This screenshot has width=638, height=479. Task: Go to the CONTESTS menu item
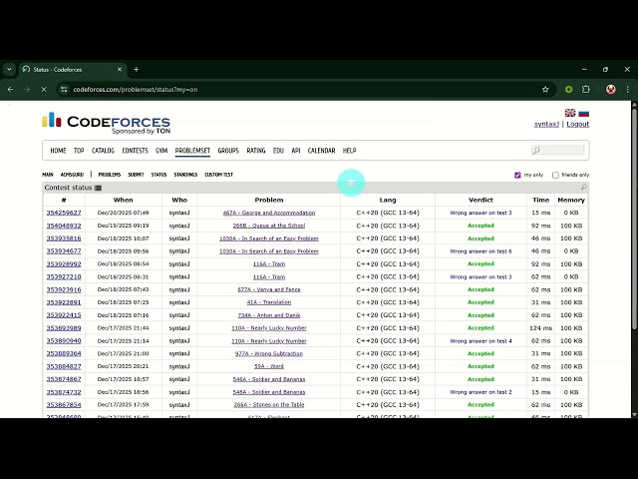[135, 151]
